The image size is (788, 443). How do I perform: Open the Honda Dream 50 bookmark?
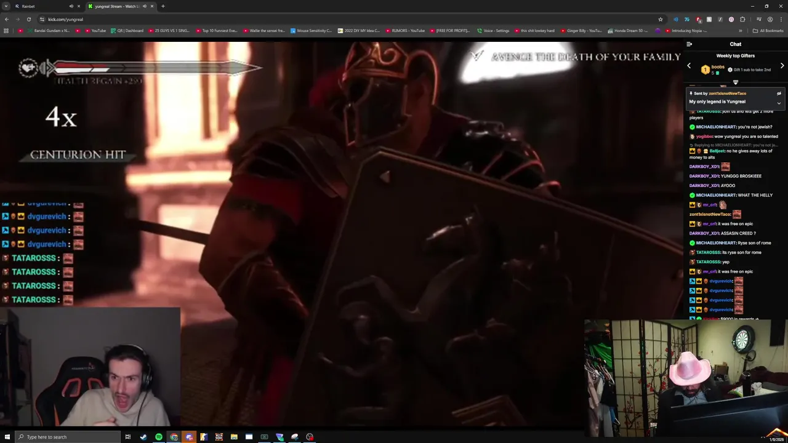coord(627,31)
